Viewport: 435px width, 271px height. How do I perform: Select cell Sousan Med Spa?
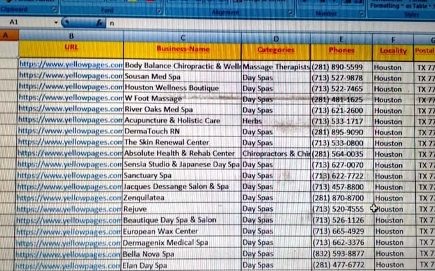point(182,77)
